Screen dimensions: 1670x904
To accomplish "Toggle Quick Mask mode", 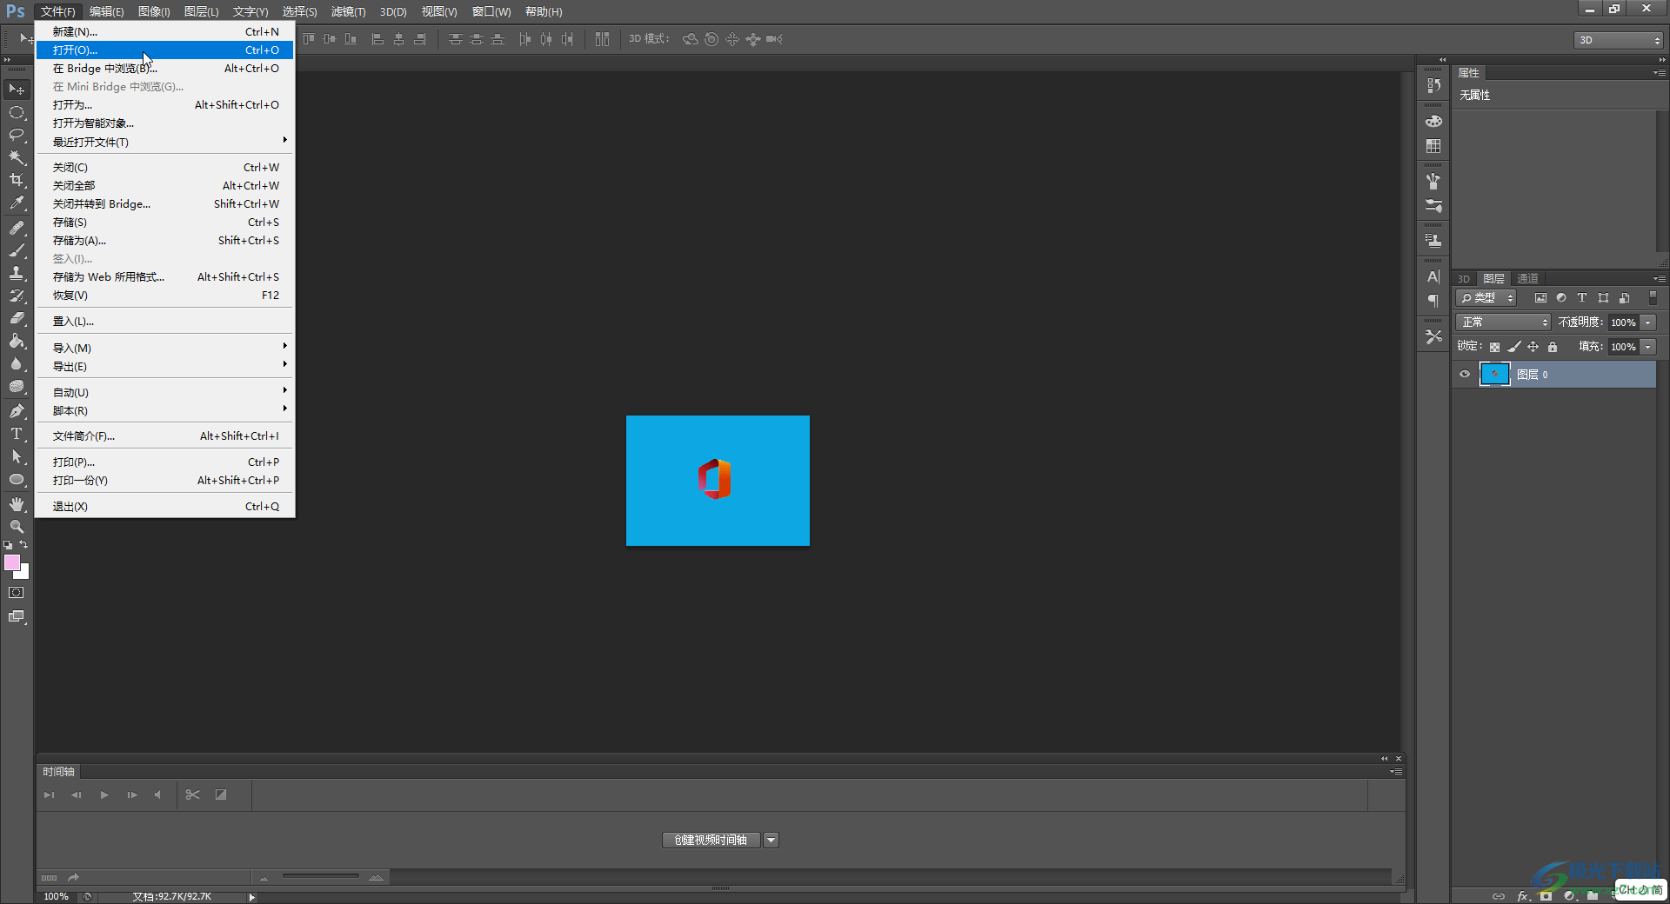I will pyautogui.click(x=17, y=593).
